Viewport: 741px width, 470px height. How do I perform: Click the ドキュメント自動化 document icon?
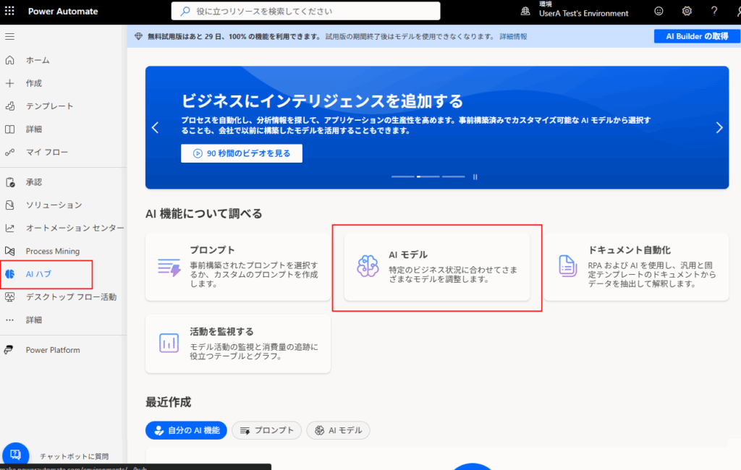(x=567, y=266)
